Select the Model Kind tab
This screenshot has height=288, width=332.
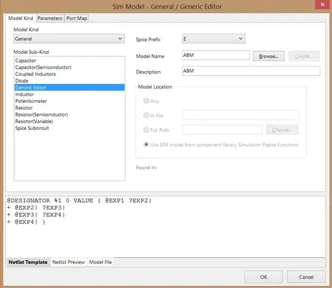click(21, 18)
